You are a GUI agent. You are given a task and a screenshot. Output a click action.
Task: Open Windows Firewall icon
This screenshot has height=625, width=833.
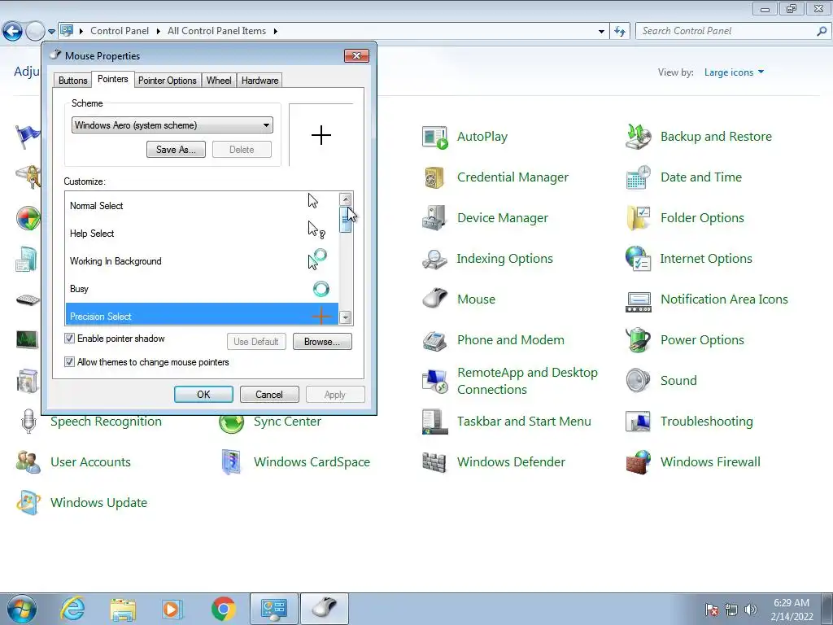638,462
